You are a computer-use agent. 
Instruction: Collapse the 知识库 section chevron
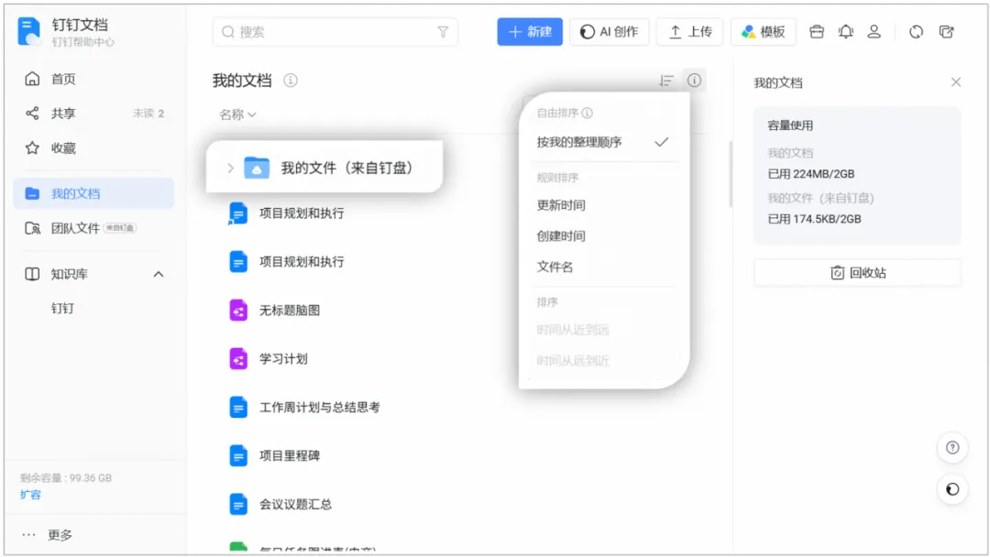click(x=159, y=275)
